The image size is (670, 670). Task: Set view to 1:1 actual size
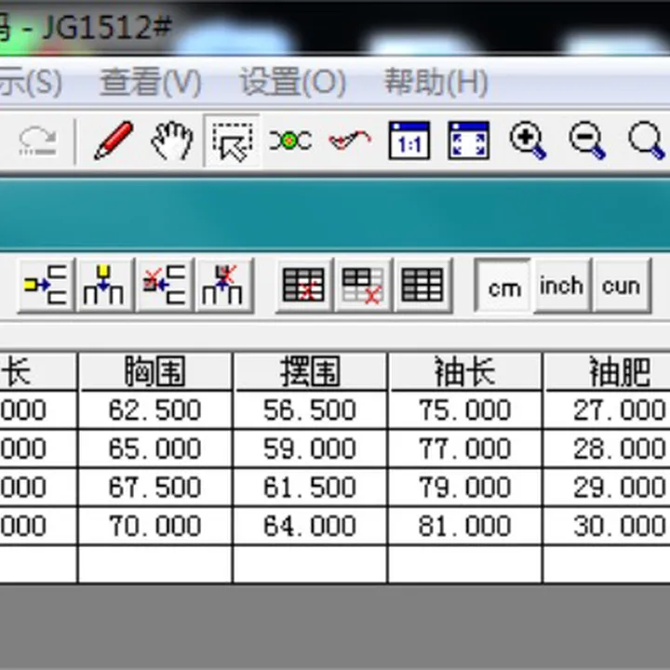click(409, 141)
